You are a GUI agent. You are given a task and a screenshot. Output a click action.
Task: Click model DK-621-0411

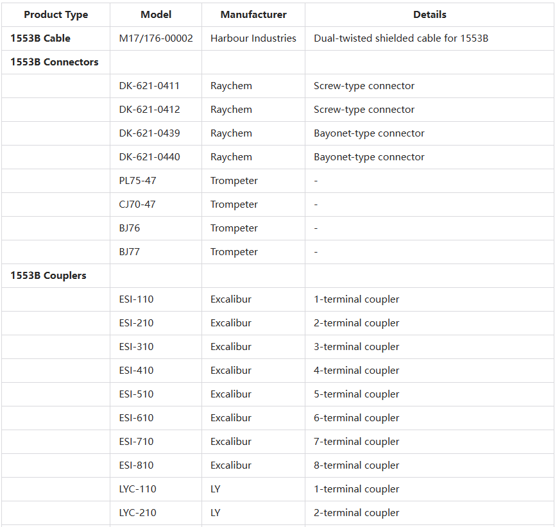149,86
